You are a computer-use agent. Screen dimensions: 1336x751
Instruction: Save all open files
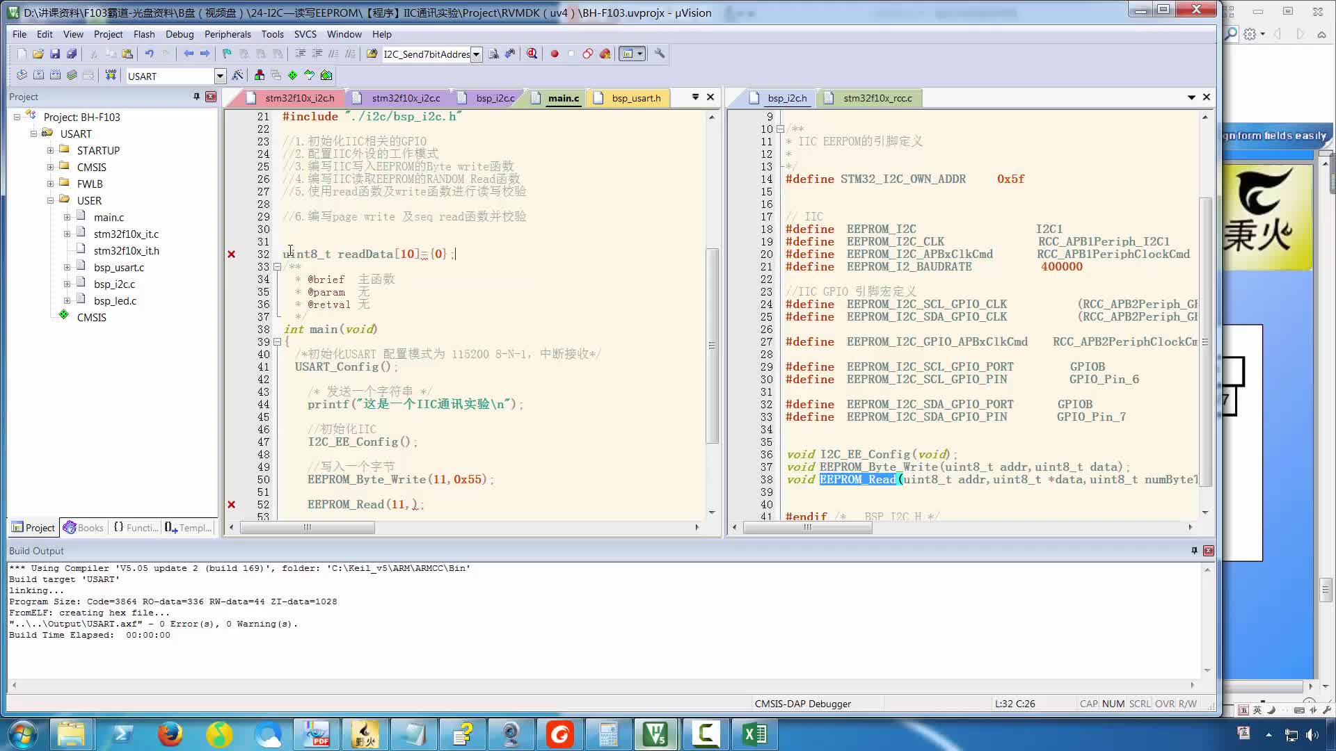[x=72, y=54]
